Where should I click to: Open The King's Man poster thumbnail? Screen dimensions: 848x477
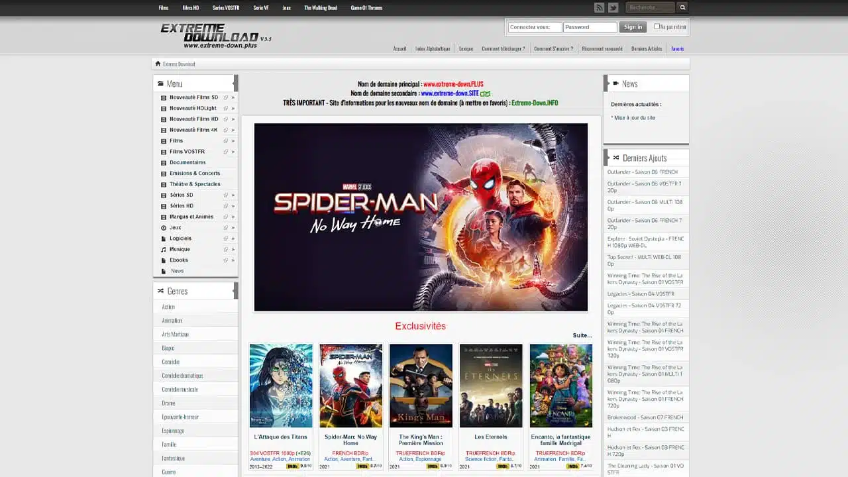(421, 386)
